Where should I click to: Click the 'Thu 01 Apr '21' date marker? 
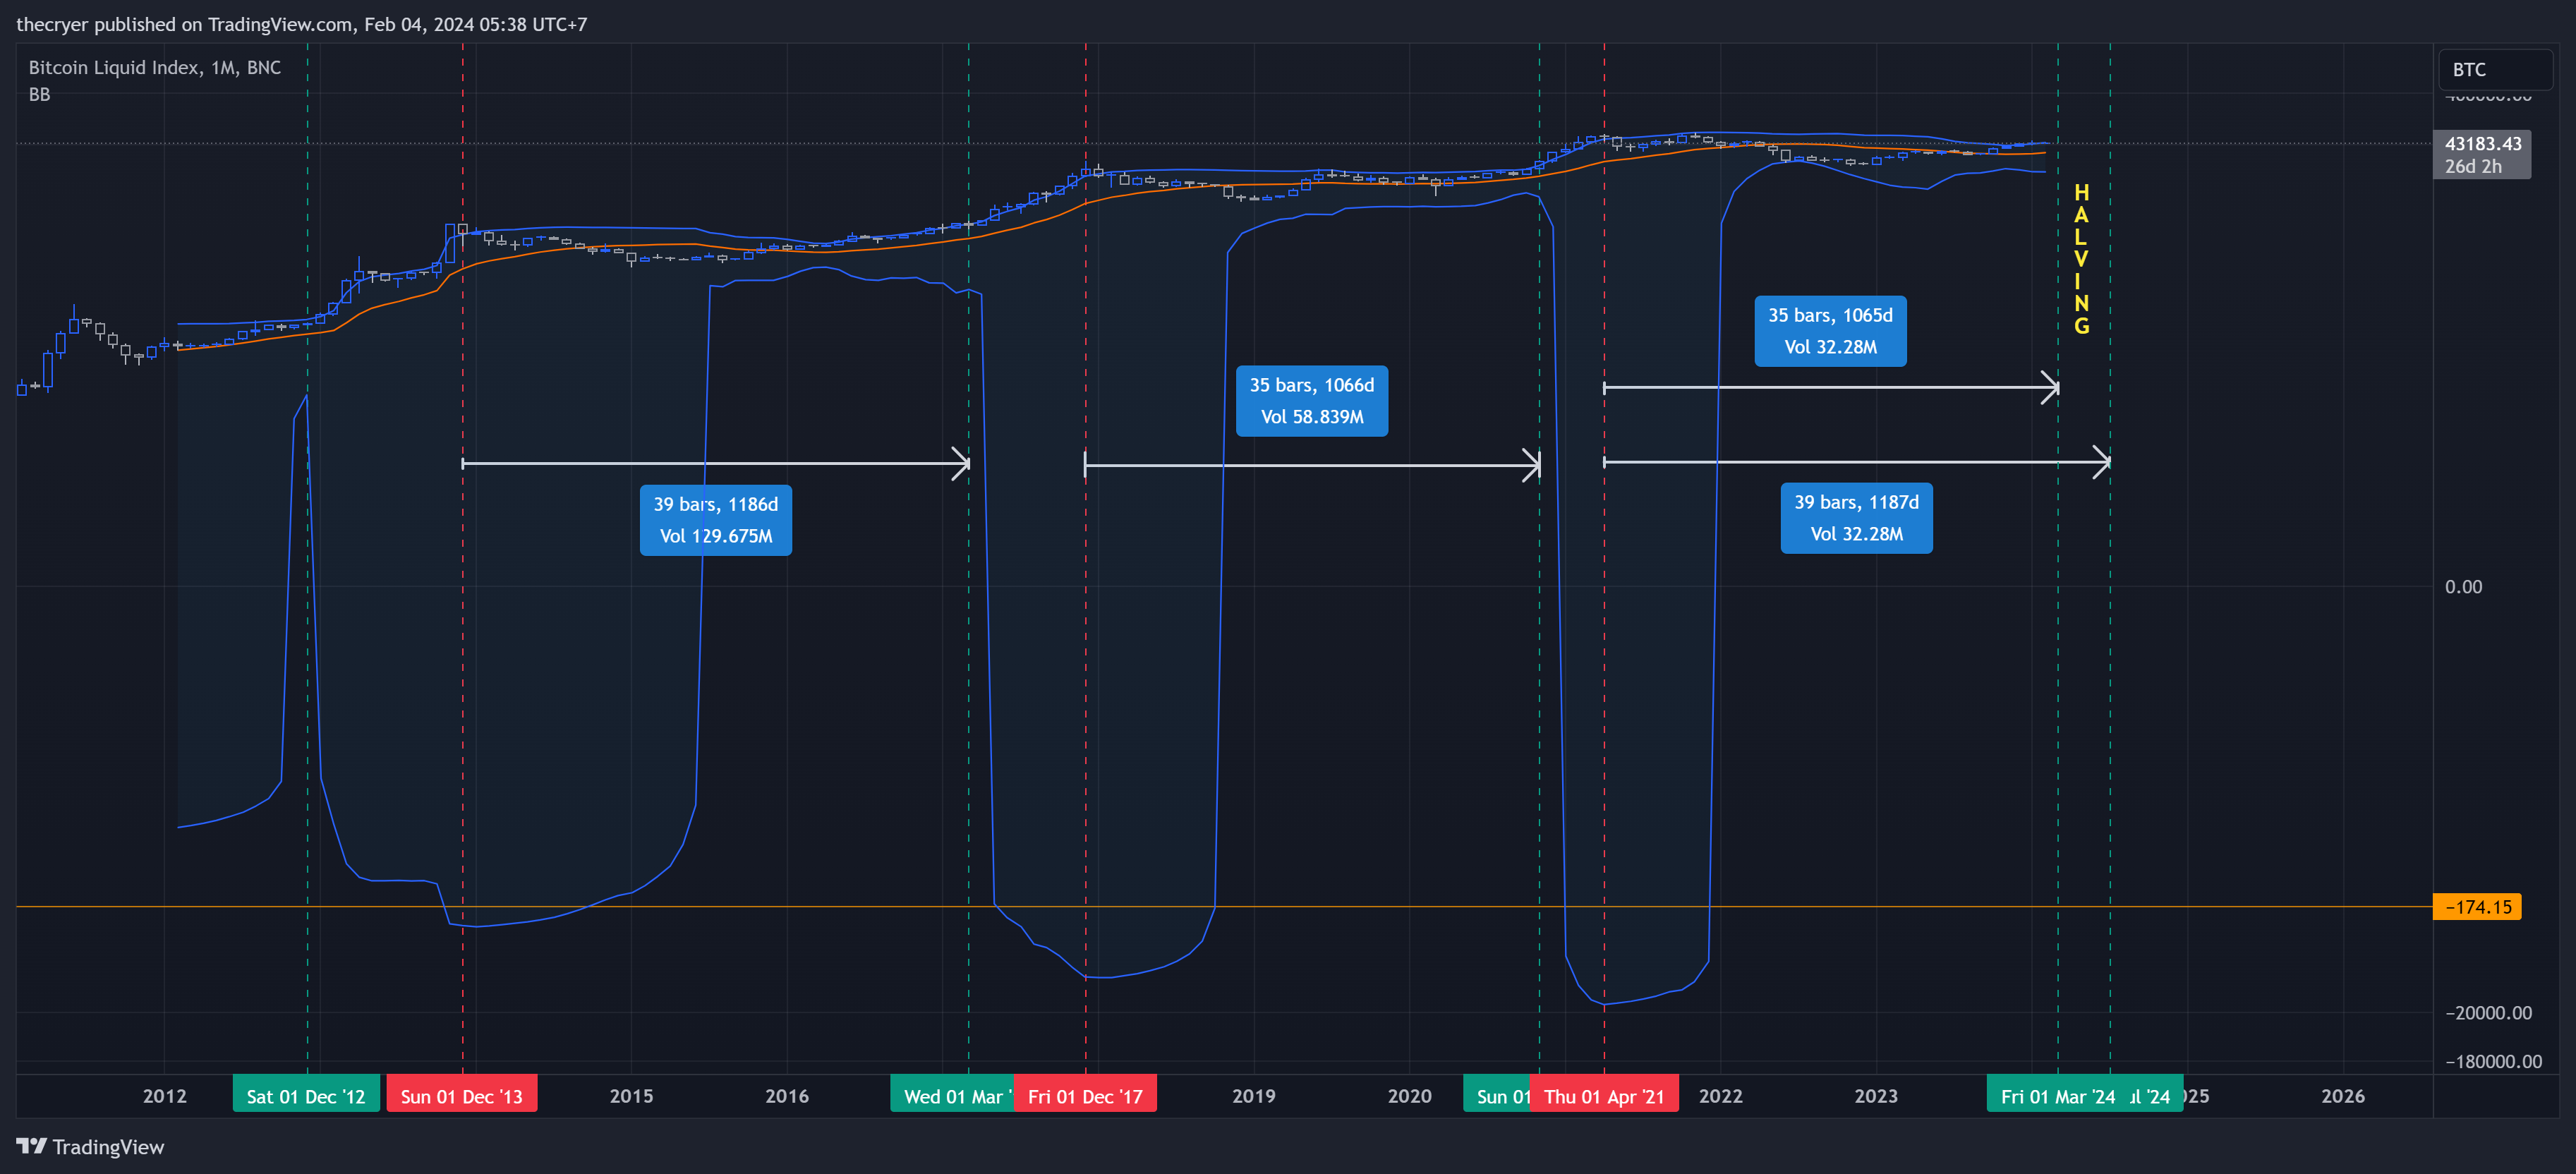[1604, 1096]
